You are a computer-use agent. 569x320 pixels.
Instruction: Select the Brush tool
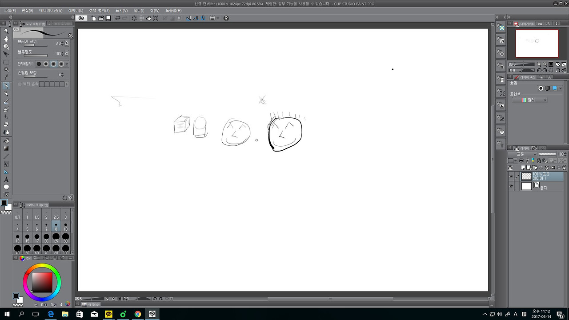[6, 101]
